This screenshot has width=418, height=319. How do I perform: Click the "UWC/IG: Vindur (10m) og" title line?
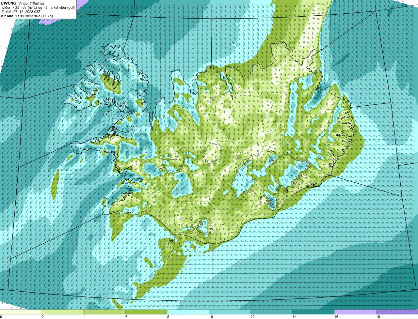(x=23, y=3)
